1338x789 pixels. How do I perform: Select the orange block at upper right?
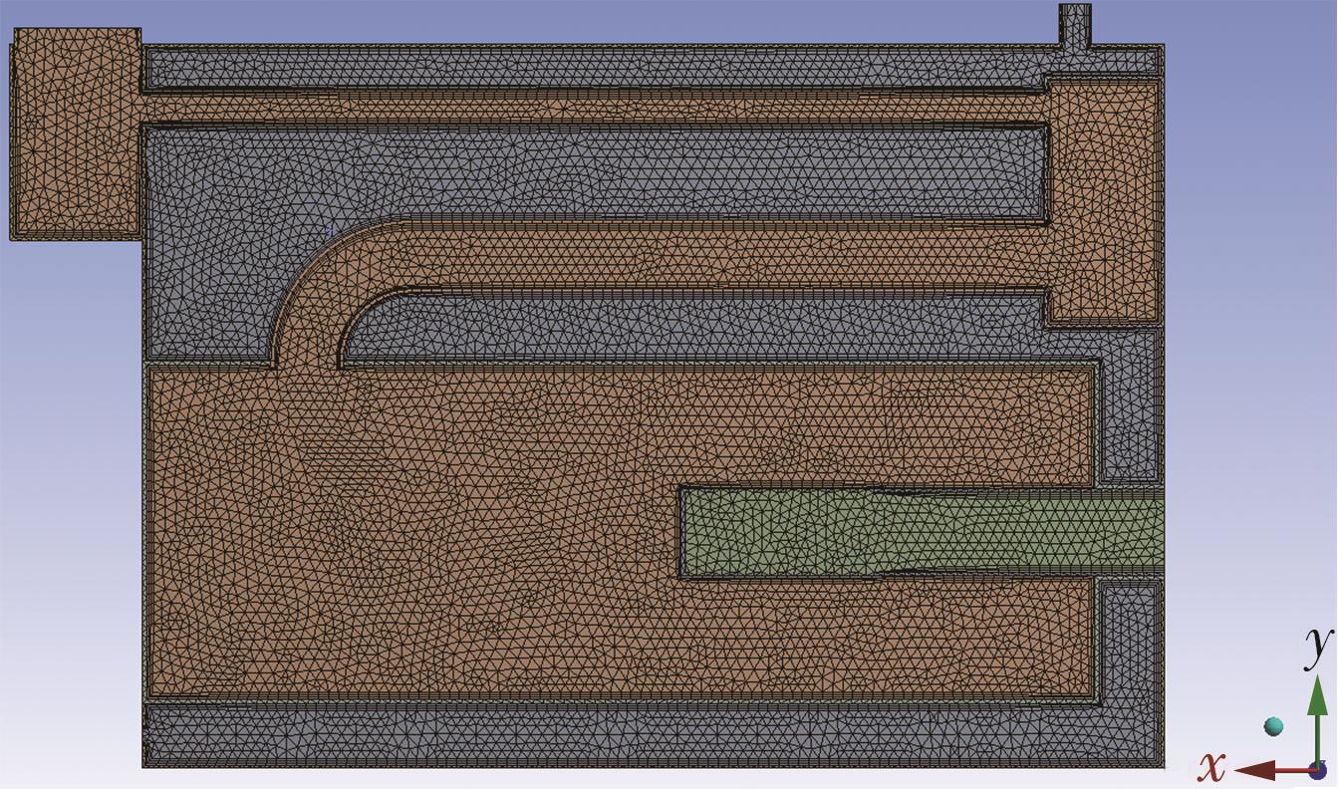tap(1104, 199)
